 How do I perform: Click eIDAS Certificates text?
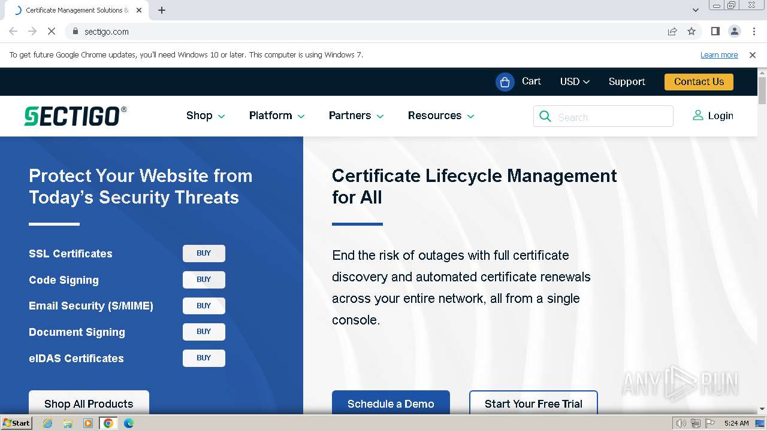pyautogui.click(x=76, y=358)
